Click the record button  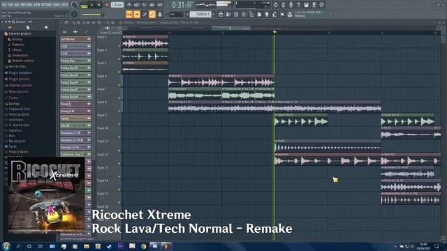[x=107, y=5]
